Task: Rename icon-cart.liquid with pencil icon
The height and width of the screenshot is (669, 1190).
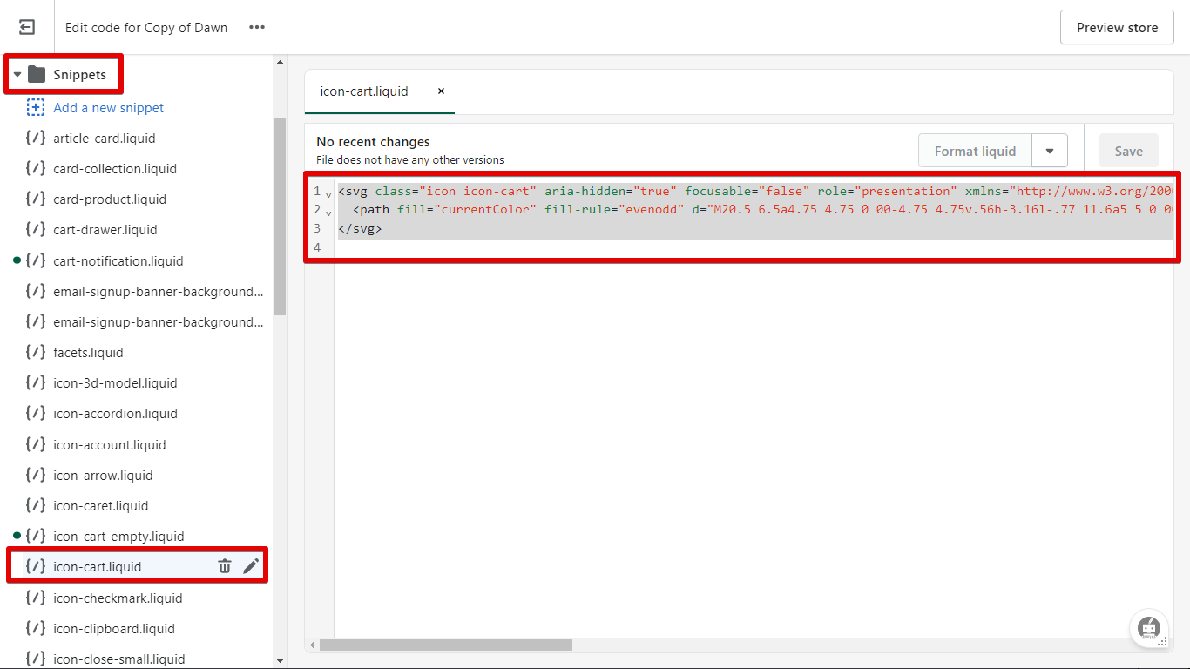Action: pyautogui.click(x=251, y=566)
